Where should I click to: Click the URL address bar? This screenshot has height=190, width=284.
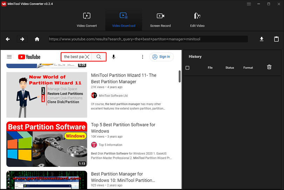point(148,39)
